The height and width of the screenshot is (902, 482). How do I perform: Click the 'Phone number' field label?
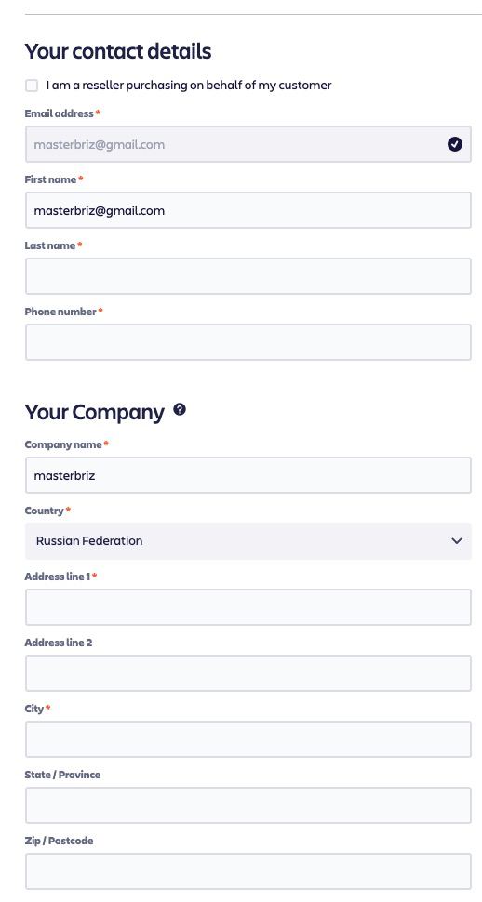coord(60,312)
